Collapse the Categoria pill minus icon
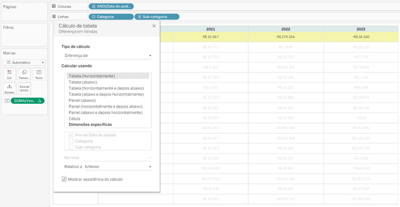400x207 pixels. 94,16
